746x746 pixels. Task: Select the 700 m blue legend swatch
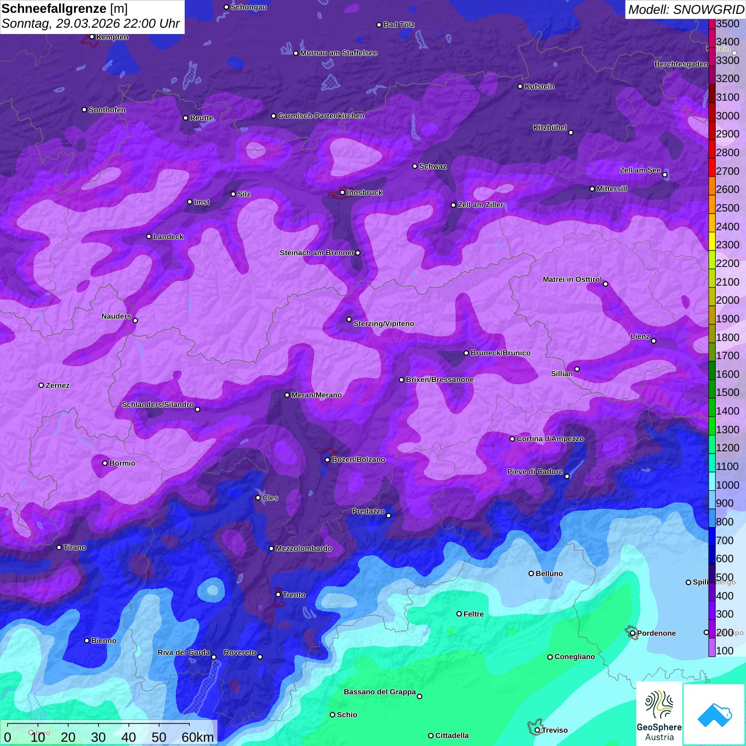pos(712,537)
